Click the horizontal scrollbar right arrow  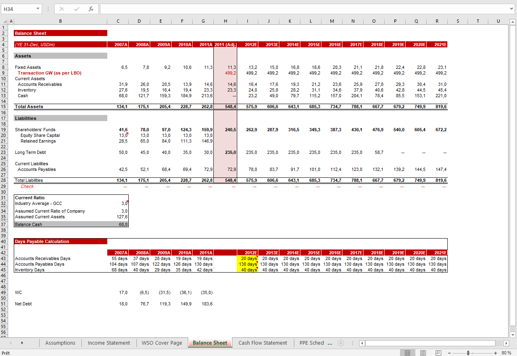tap(505, 343)
